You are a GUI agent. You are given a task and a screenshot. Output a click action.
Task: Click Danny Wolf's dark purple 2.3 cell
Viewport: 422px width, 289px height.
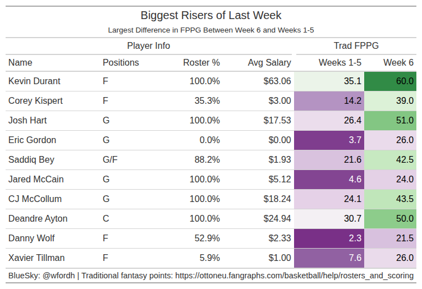[x=329, y=238]
